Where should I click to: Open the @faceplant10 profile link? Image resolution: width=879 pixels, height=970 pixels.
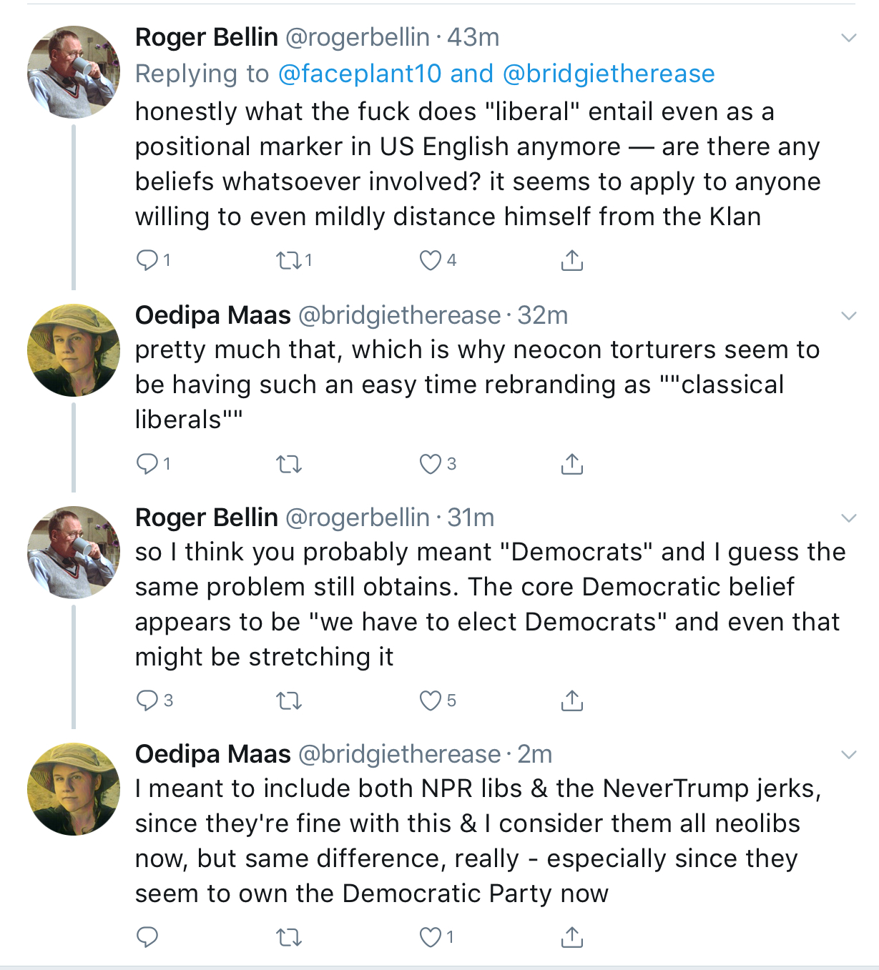[360, 74]
